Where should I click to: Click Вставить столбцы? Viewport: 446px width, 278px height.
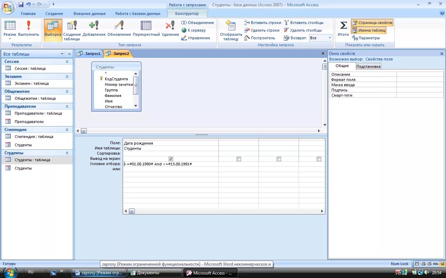point(303,23)
